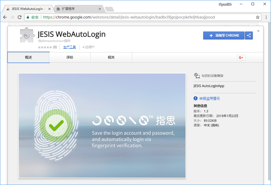The height and width of the screenshot is (185, 271).
Task: Click the NyanSKr profile name button
Action: pos(225,4)
